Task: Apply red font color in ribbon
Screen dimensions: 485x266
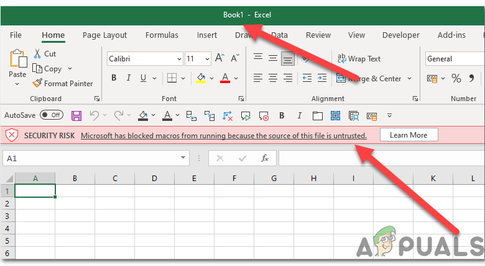Action: pos(225,78)
